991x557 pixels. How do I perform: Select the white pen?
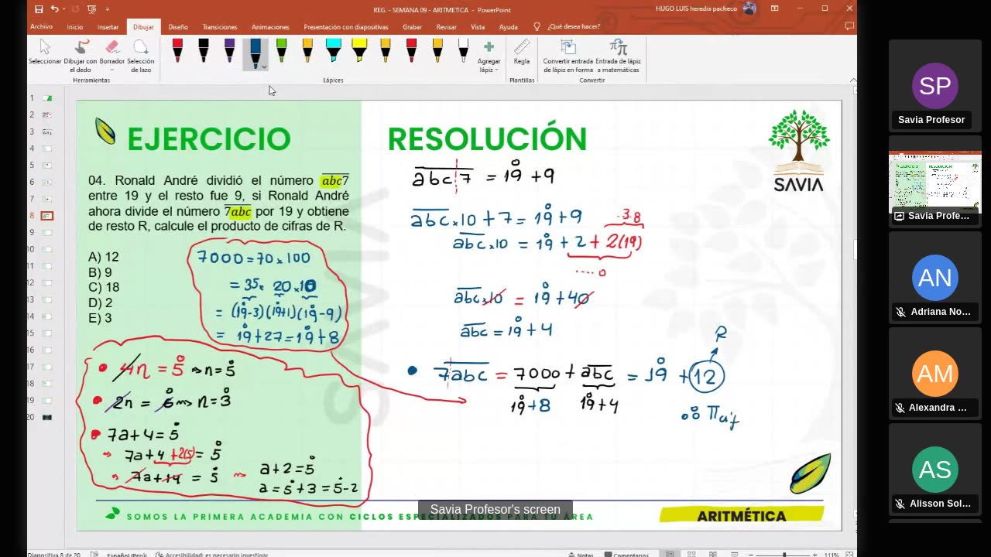pyautogui.click(x=463, y=50)
